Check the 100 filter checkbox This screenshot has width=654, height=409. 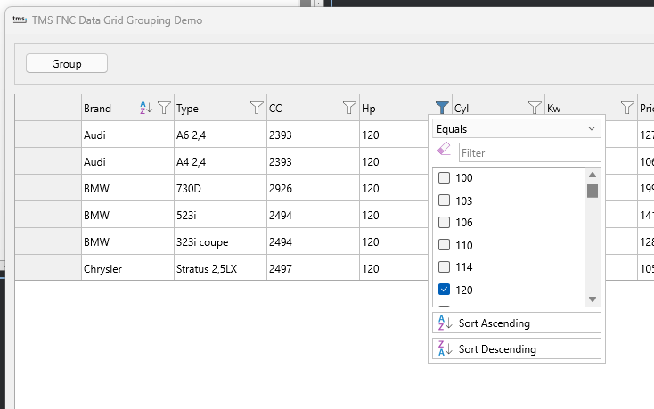445,178
